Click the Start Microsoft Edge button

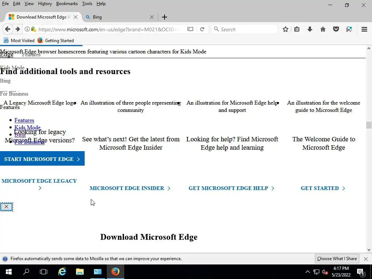pyautogui.click(x=42, y=158)
